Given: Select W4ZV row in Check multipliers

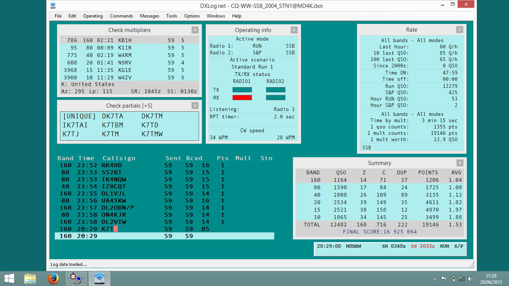Looking at the screenshot, I should pos(129,77).
